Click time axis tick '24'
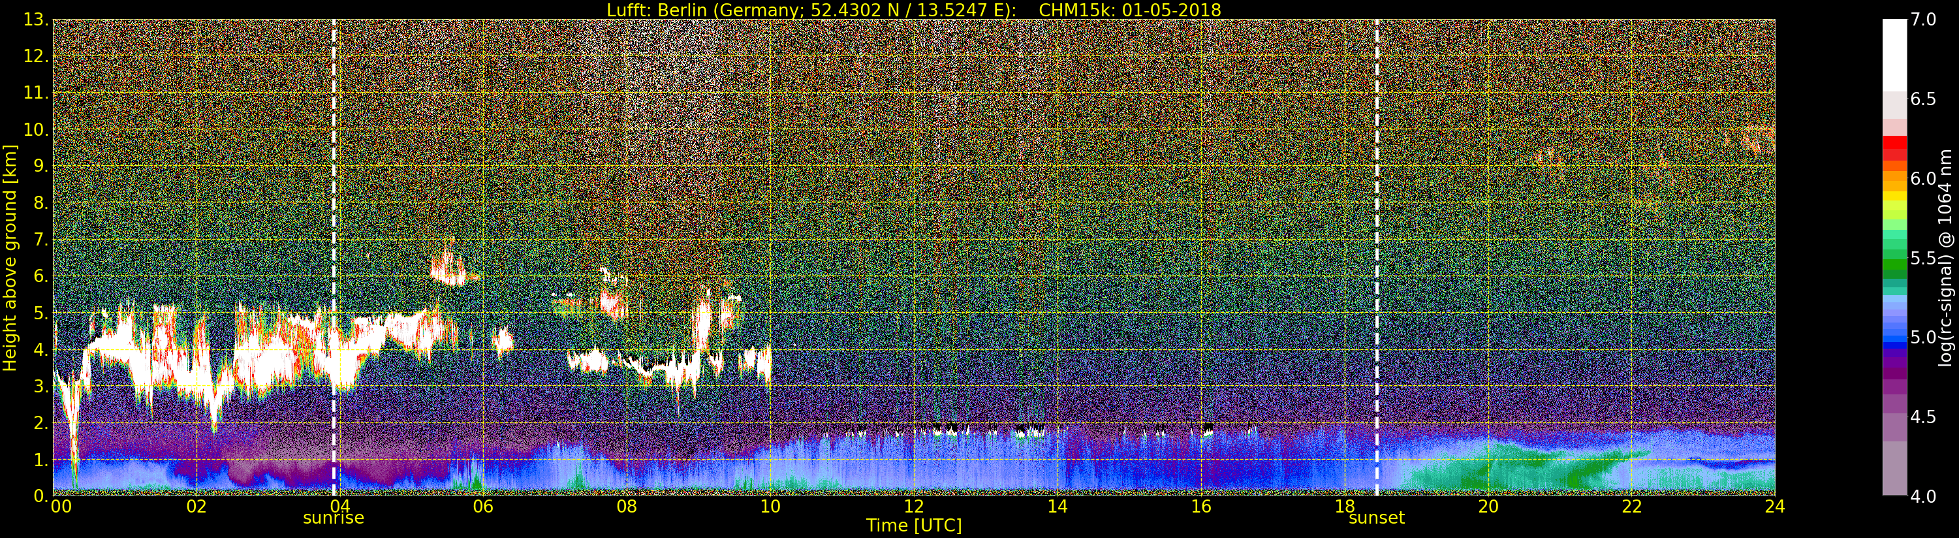The image size is (1959, 538). click(1775, 507)
